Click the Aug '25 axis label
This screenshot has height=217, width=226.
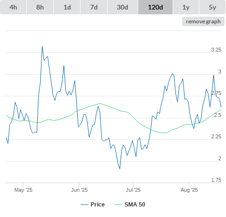(x=189, y=190)
